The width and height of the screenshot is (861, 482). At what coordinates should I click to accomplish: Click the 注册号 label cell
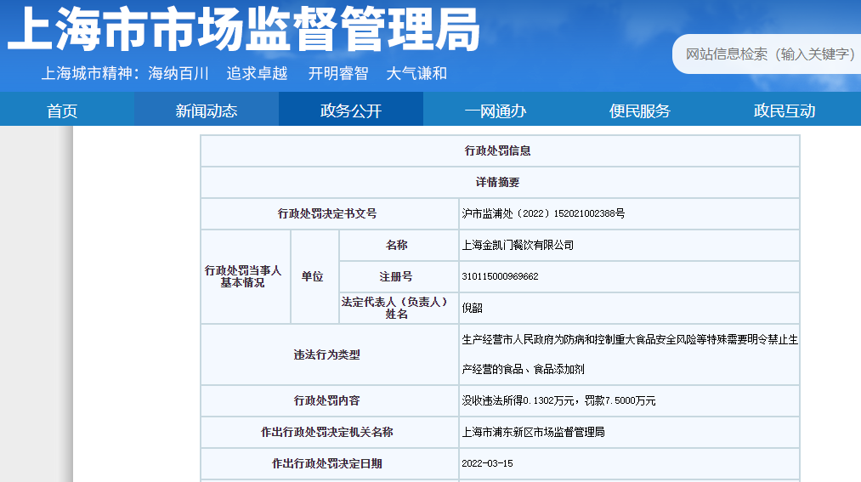click(399, 276)
